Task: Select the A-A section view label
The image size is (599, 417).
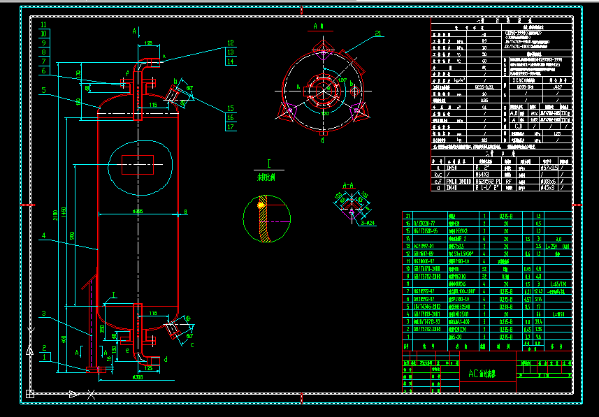Action: pos(348,186)
